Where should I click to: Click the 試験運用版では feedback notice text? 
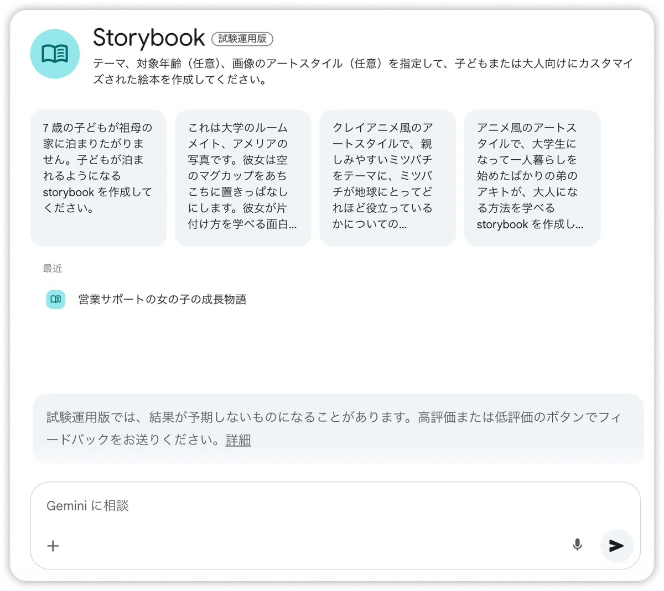334,428
